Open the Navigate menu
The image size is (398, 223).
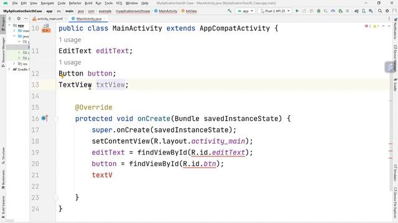(47, 3)
